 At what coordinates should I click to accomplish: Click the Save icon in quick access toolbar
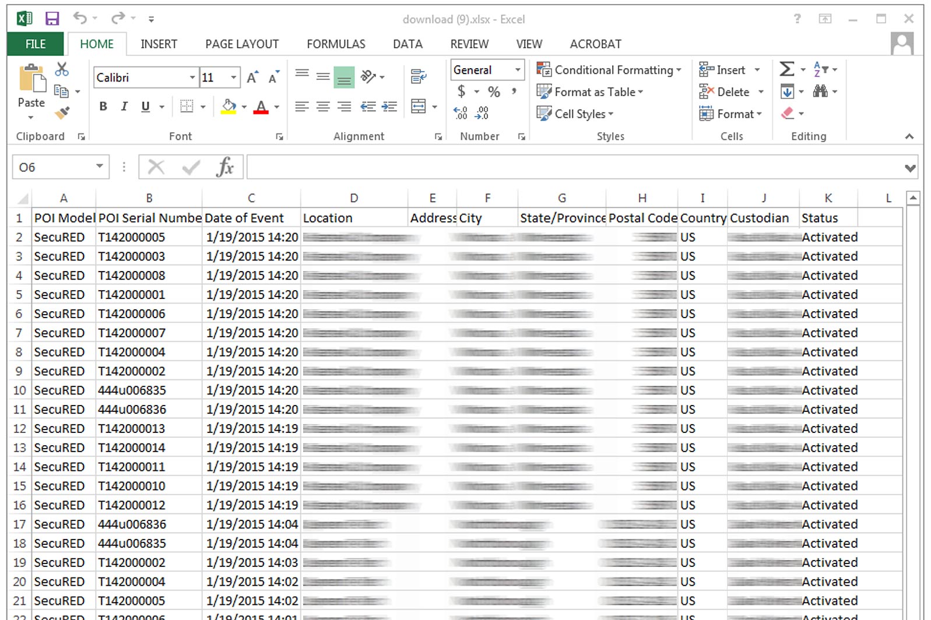point(52,19)
